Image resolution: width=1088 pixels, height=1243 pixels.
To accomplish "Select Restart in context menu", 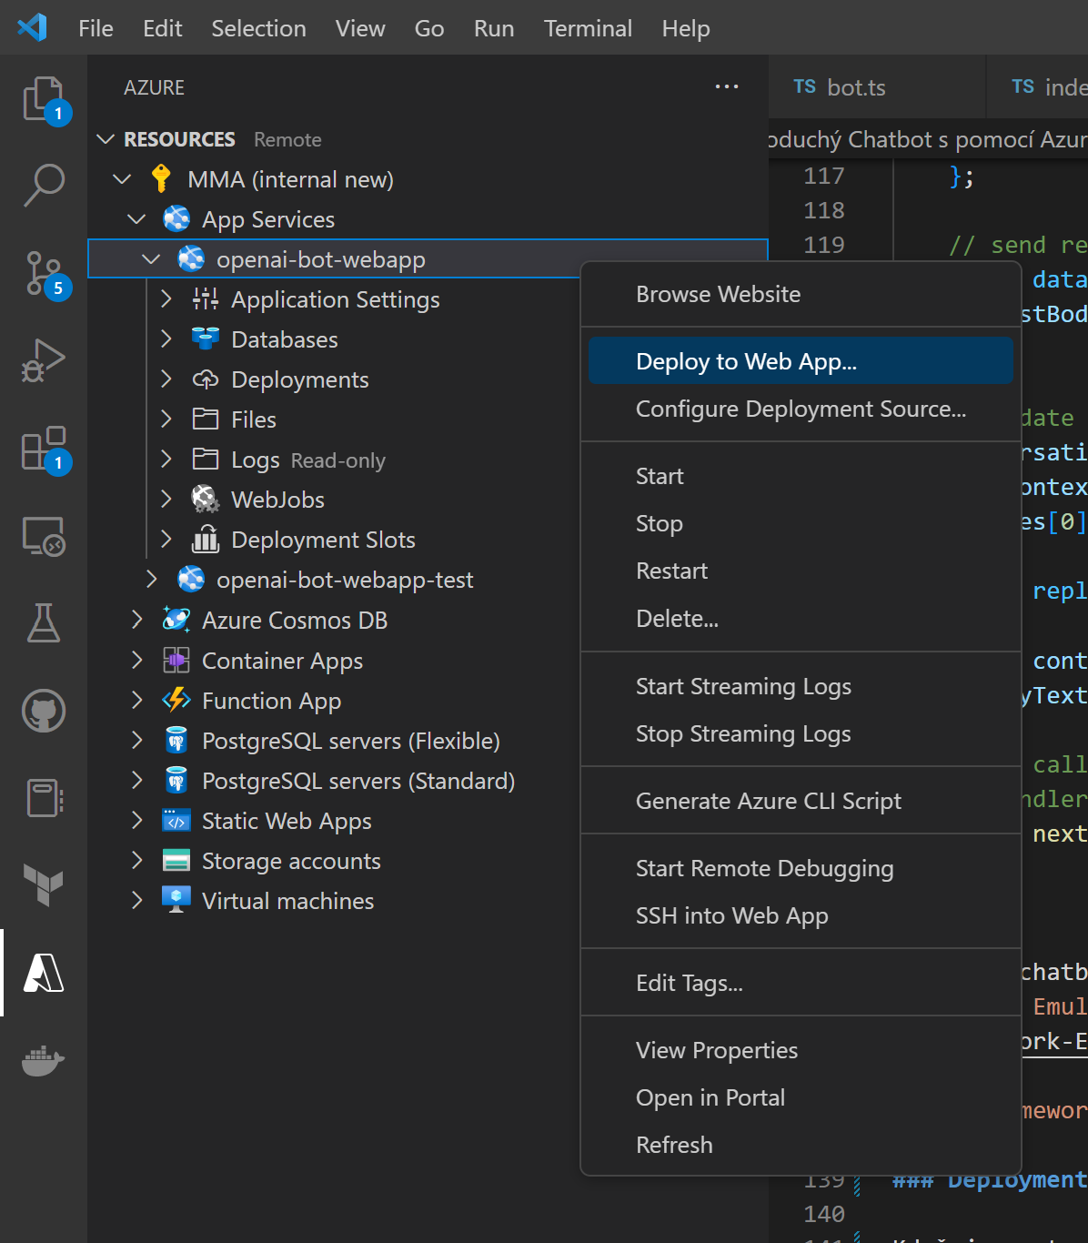I will (x=801, y=571).
